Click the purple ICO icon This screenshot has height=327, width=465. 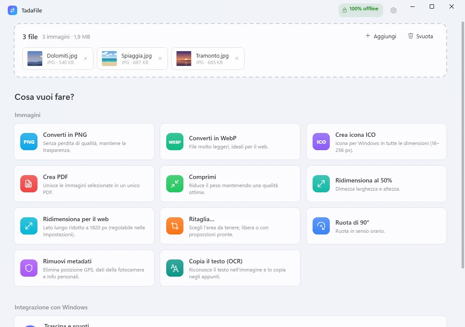pyautogui.click(x=321, y=142)
